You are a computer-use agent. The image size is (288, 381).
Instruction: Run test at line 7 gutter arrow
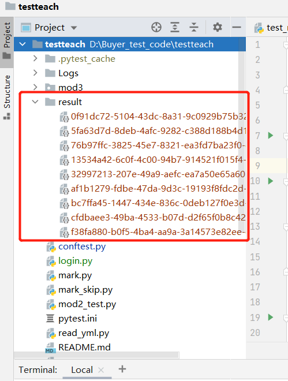click(x=271, y=135)
